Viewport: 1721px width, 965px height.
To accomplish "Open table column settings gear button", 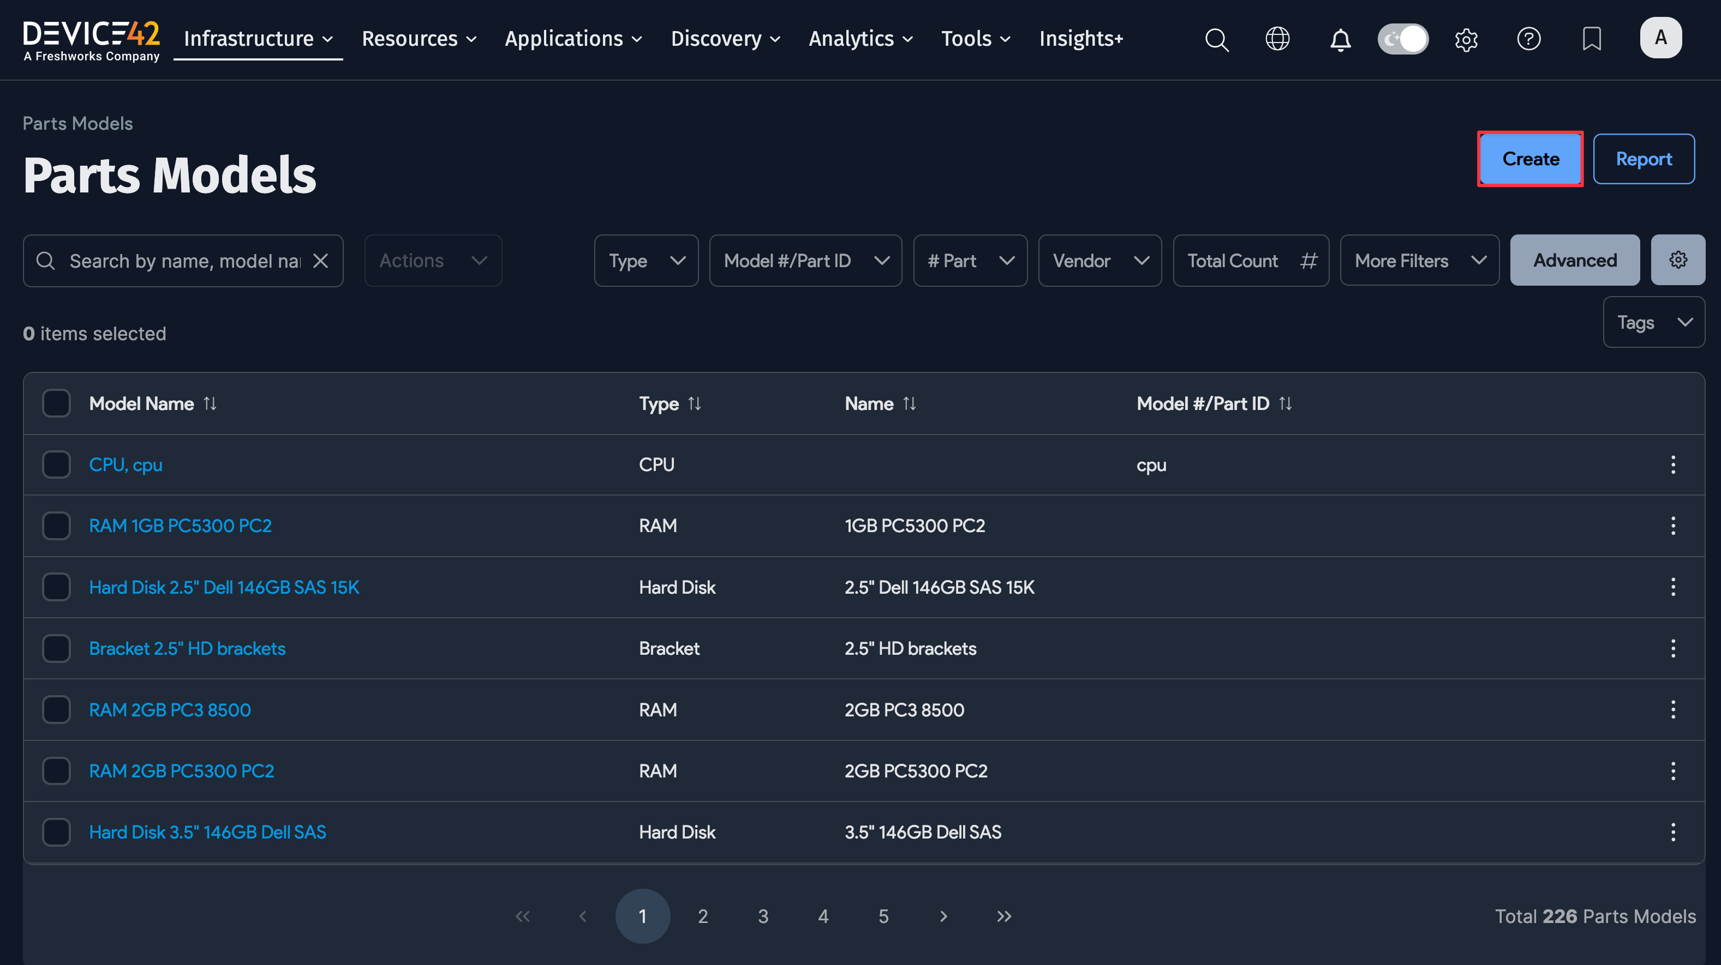I will tap(1677, 260).
